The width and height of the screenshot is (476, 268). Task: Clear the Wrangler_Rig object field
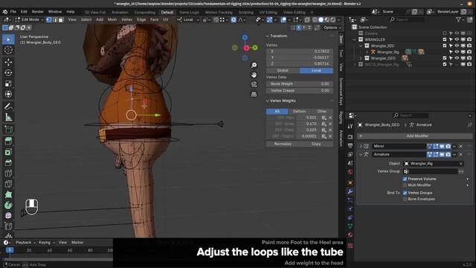coord(461,164)
